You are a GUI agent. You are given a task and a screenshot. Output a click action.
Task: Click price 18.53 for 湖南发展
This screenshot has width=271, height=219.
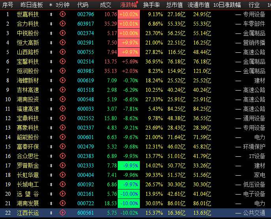111,204
